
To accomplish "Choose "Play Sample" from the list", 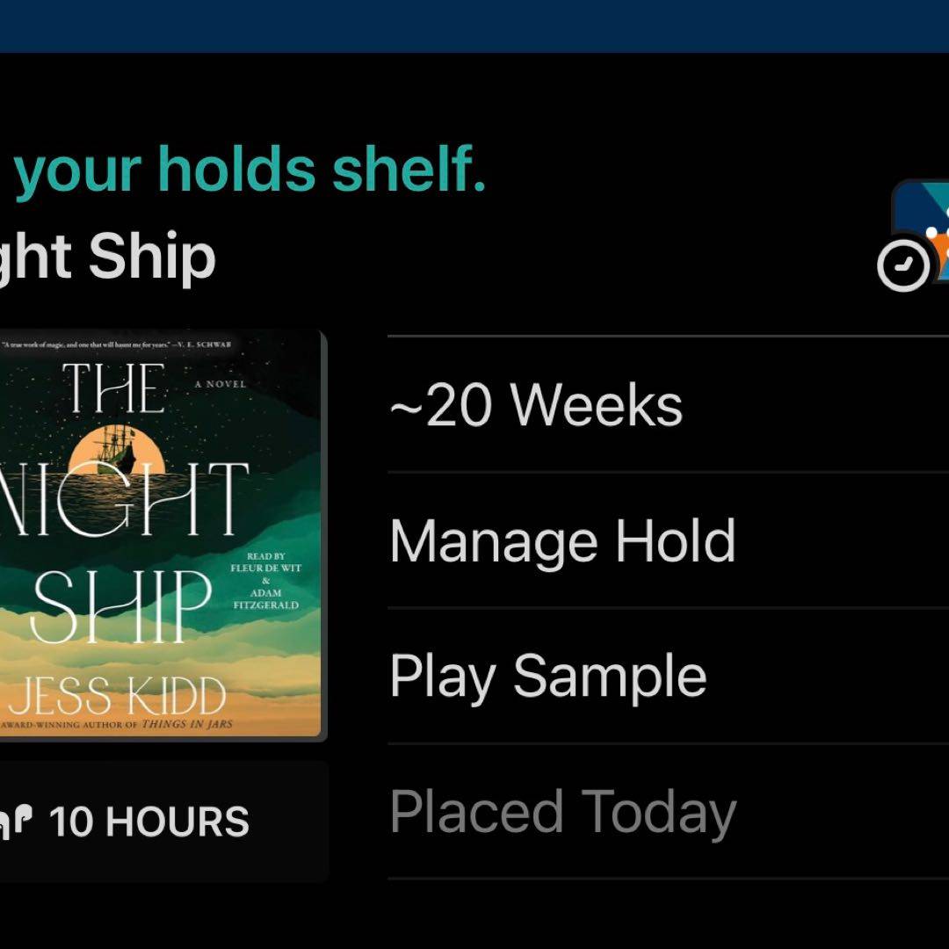I will pos(548,676).
